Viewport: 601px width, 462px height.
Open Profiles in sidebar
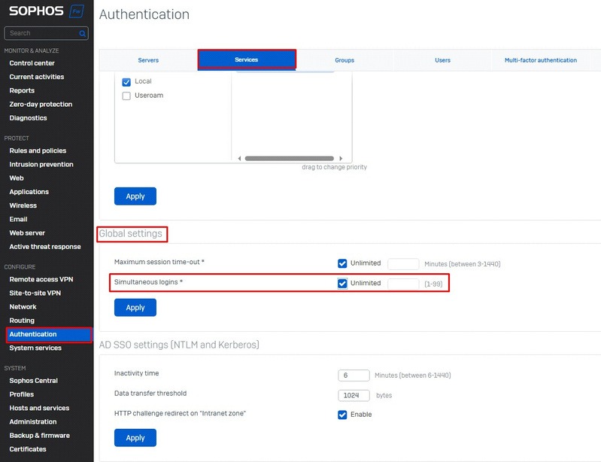22,394
